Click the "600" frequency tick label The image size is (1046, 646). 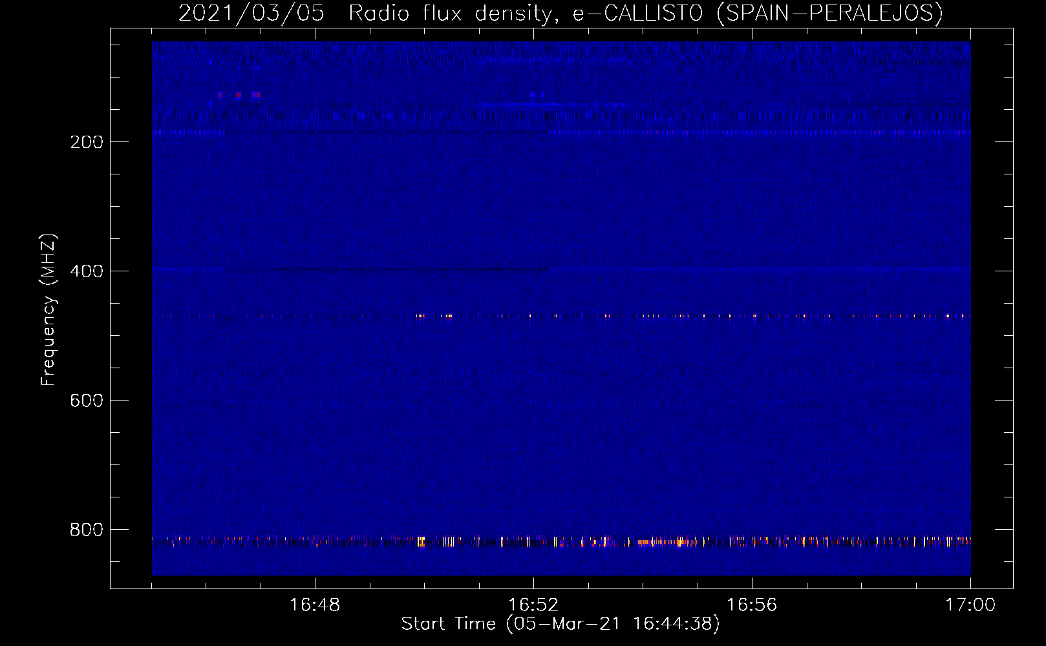pyautogui.click(x=86, y=401)
